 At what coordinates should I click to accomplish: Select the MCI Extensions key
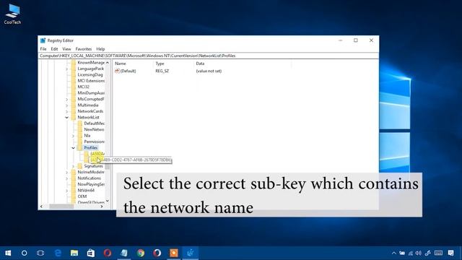[91, 81]
